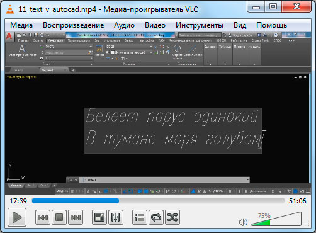
Task: Minimize the VLC window
Action: pyautogui.click(x=256, y=7)
